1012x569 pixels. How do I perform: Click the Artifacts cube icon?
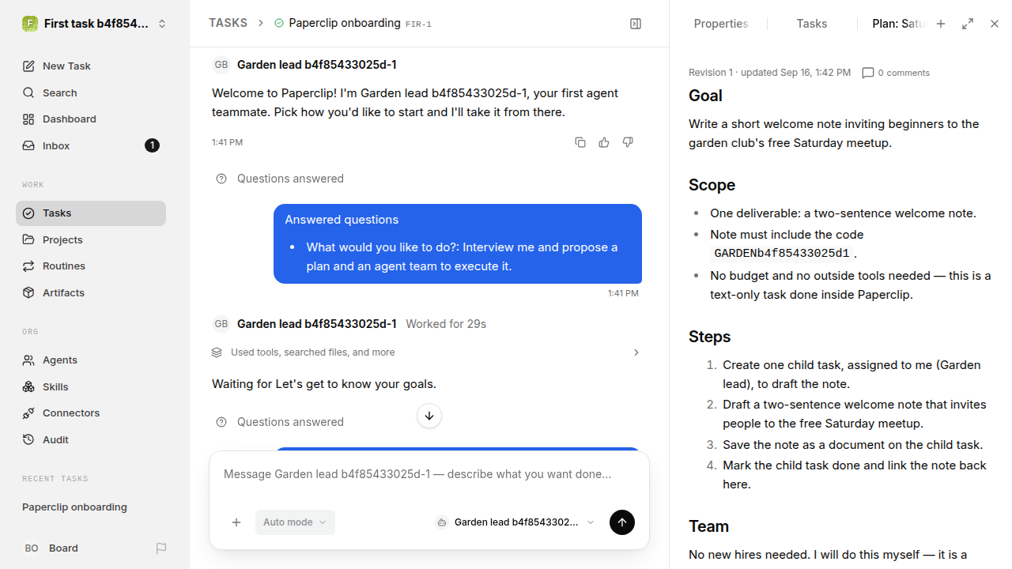pos(28,292)
